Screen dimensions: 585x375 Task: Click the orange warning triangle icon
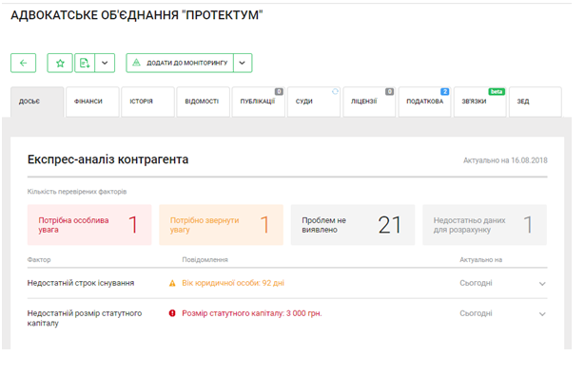tap(172, 284)
